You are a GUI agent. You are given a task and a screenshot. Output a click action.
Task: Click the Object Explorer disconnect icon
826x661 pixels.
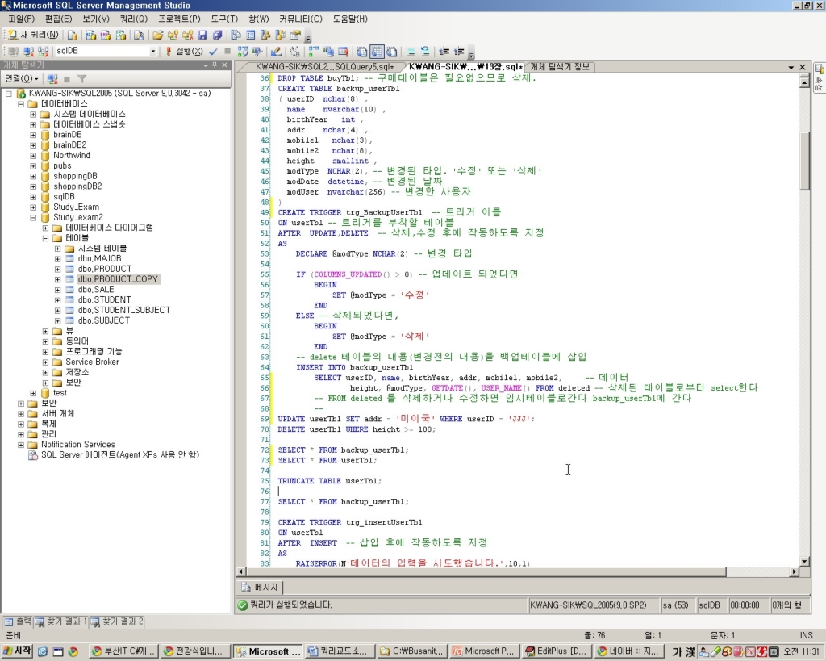pos(52,78)
